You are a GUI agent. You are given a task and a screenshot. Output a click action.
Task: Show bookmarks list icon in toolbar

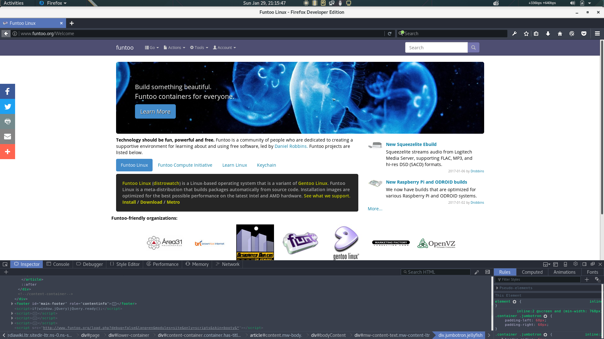[x=536, y=34]
